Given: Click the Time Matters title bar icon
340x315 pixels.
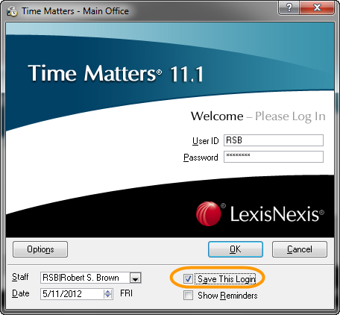Looking at the screenshot, I should (12, 11).
